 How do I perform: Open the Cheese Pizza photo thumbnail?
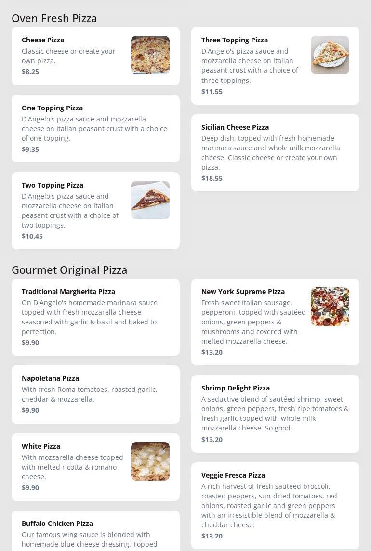150,55
